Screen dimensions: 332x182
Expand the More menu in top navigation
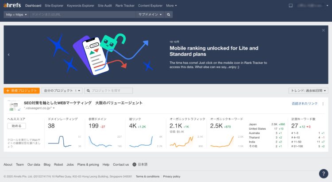[171, 6]
